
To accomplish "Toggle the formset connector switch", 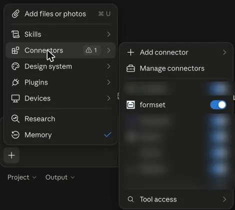I will 218,105.
